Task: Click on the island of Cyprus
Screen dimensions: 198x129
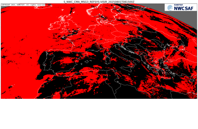Action: coord(192,80)
